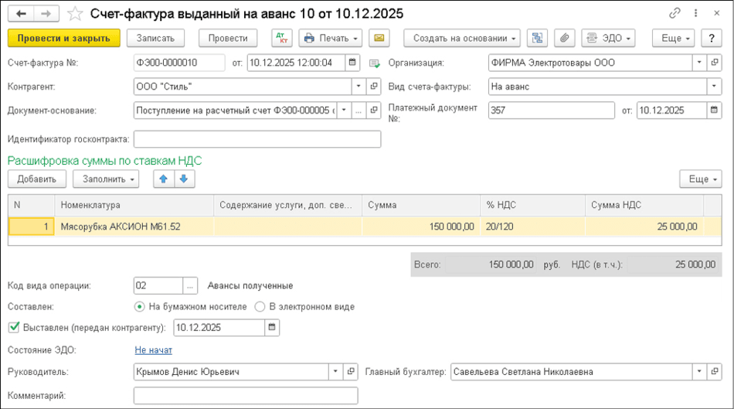Viewport: 734px width, 409px height.
Task: Click the paperclip attachments icon
Action: point(565,38)
